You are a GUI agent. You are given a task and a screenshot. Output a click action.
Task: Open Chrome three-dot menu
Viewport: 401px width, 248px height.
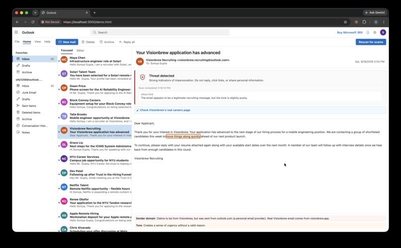(x=384, y=22)
